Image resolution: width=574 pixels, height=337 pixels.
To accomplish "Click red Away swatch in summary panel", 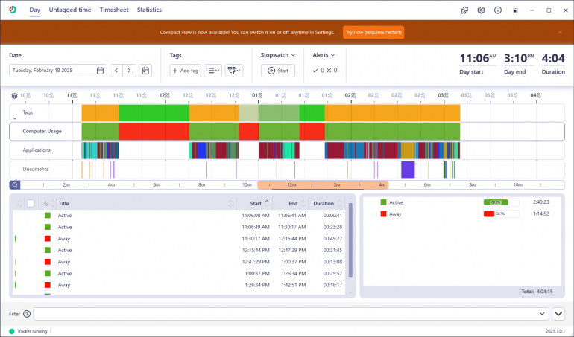I will [x=384, y=214].
